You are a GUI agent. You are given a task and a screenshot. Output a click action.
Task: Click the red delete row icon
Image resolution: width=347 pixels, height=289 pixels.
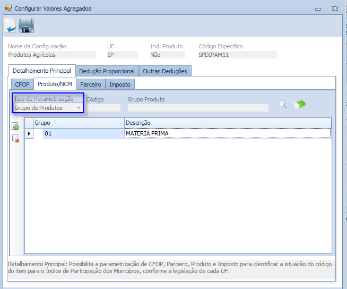tap(15, 139)
